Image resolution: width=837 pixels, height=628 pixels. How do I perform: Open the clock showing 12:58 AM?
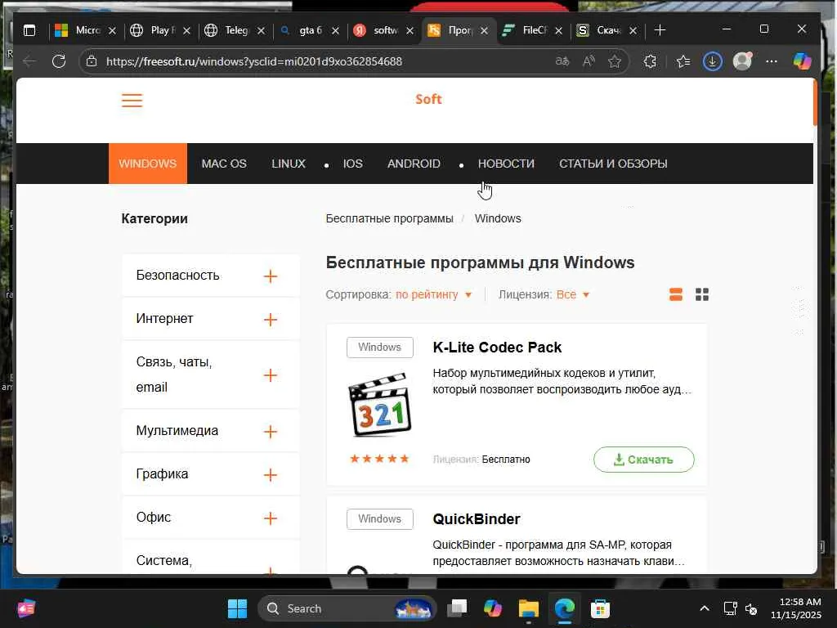click(796, 608)
